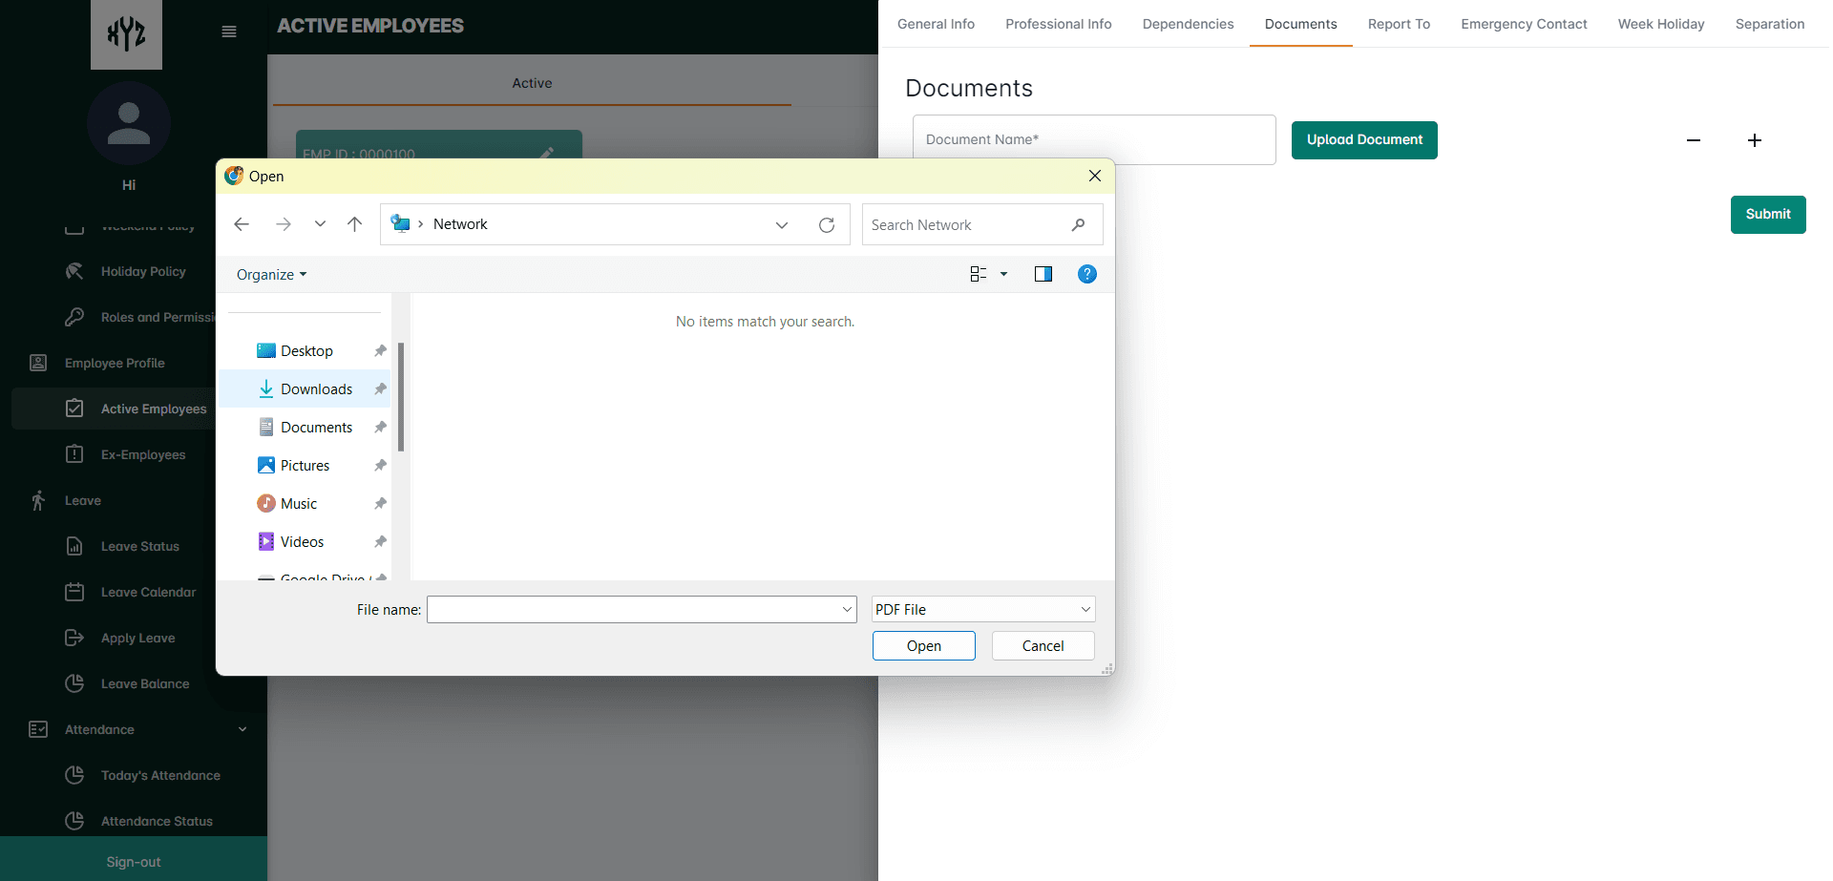The image size is (1833, 881).
Task: Click the plus icon to add document row
Action: pos(1754,140)
